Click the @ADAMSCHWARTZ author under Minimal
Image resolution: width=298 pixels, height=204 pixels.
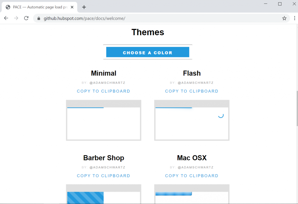pos(107,83)
